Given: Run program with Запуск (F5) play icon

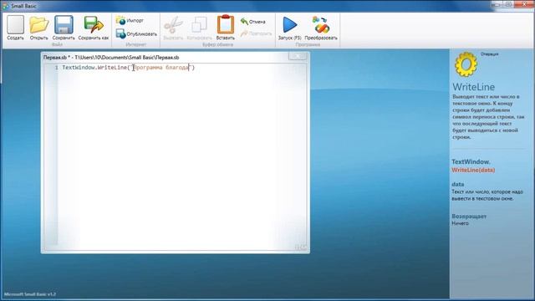Looking at the screenshot, I should point(290,28).
